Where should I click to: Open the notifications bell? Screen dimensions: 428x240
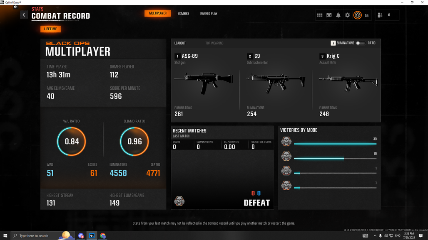point(338,15)
